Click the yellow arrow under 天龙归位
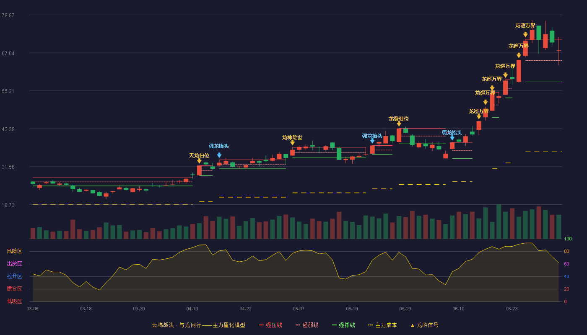This screenshot has width=587, height=335. coord(199,161)
